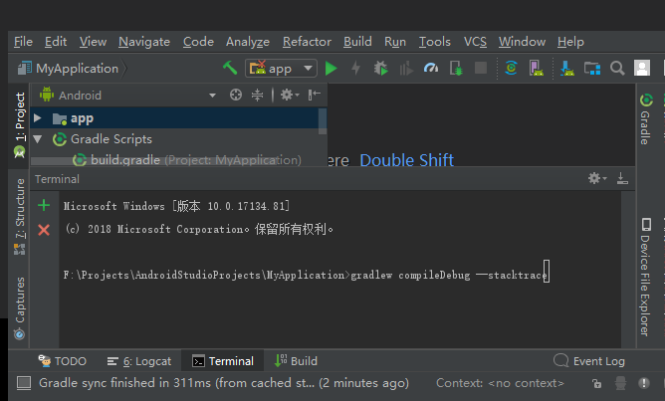Attach debugger to Android process icon
Screen dimensions: 665x401
coord(456,69)
